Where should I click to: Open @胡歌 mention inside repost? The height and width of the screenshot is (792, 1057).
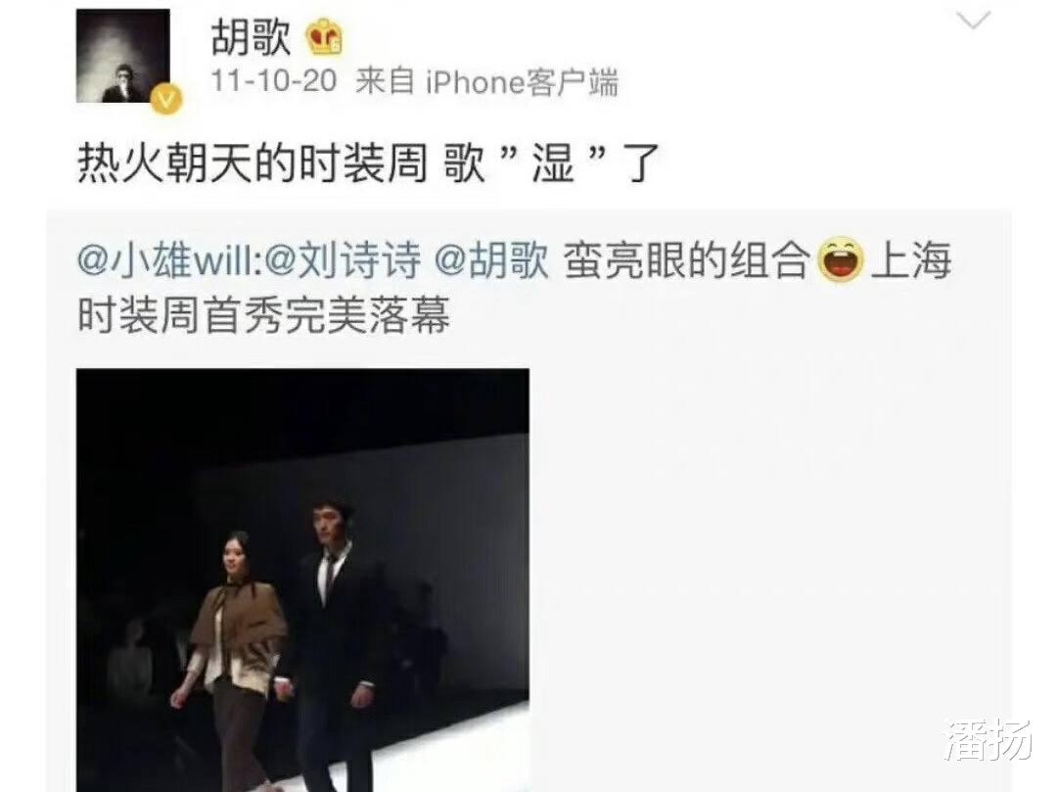click(x=492, y=260)
